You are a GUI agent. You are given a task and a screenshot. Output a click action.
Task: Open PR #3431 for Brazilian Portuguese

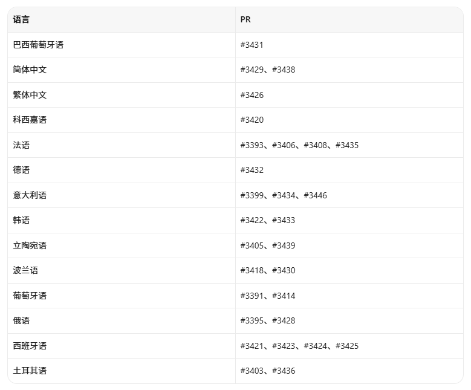[x=252, y=45]
